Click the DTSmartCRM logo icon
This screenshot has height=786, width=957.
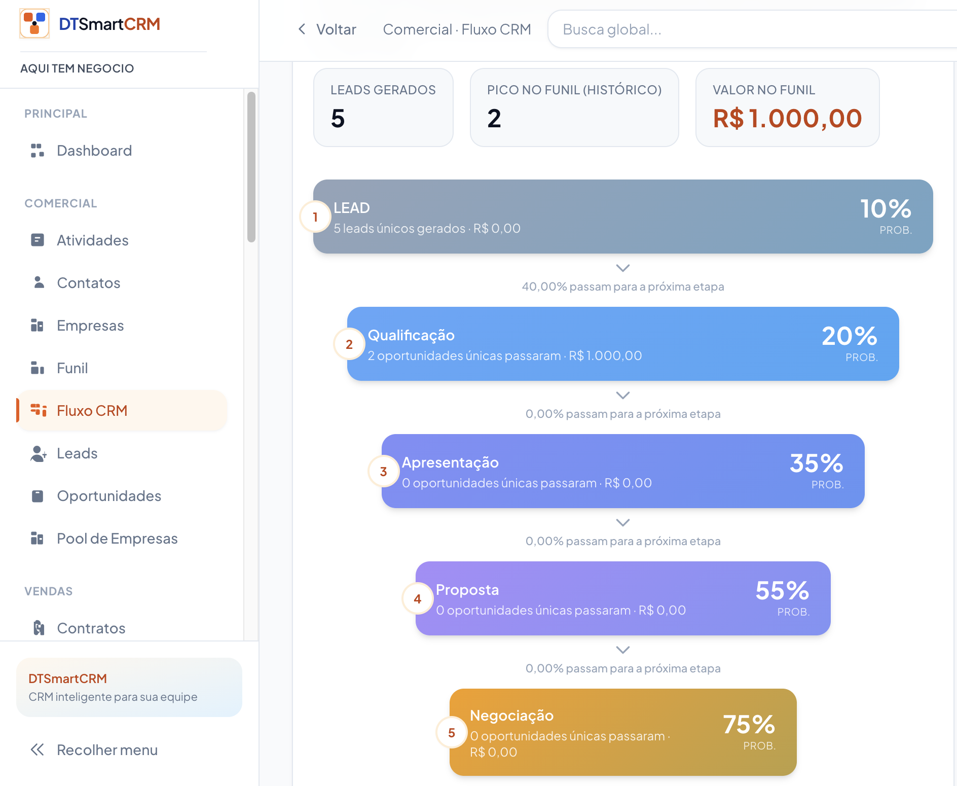point(34,23)
